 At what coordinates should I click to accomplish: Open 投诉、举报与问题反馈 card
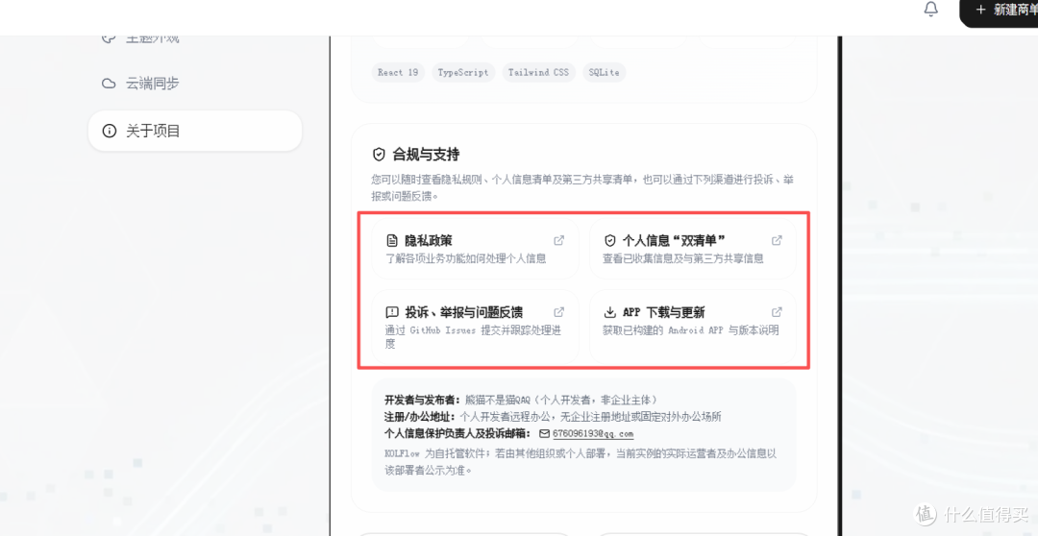[x=475, y=327]
